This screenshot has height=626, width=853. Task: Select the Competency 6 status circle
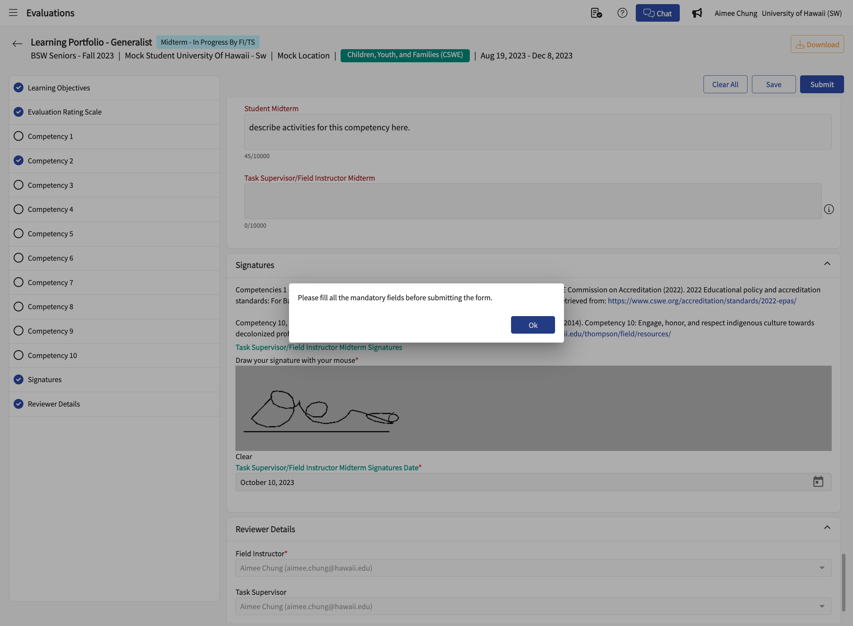coord(19,258)
